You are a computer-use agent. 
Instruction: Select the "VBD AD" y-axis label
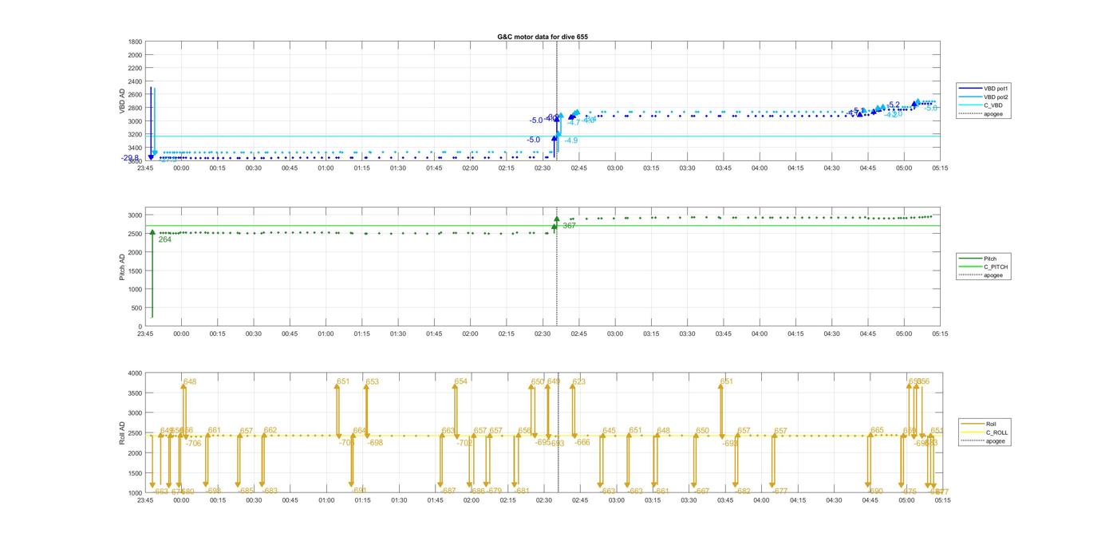pyautogui.click(x=124, y=101)
